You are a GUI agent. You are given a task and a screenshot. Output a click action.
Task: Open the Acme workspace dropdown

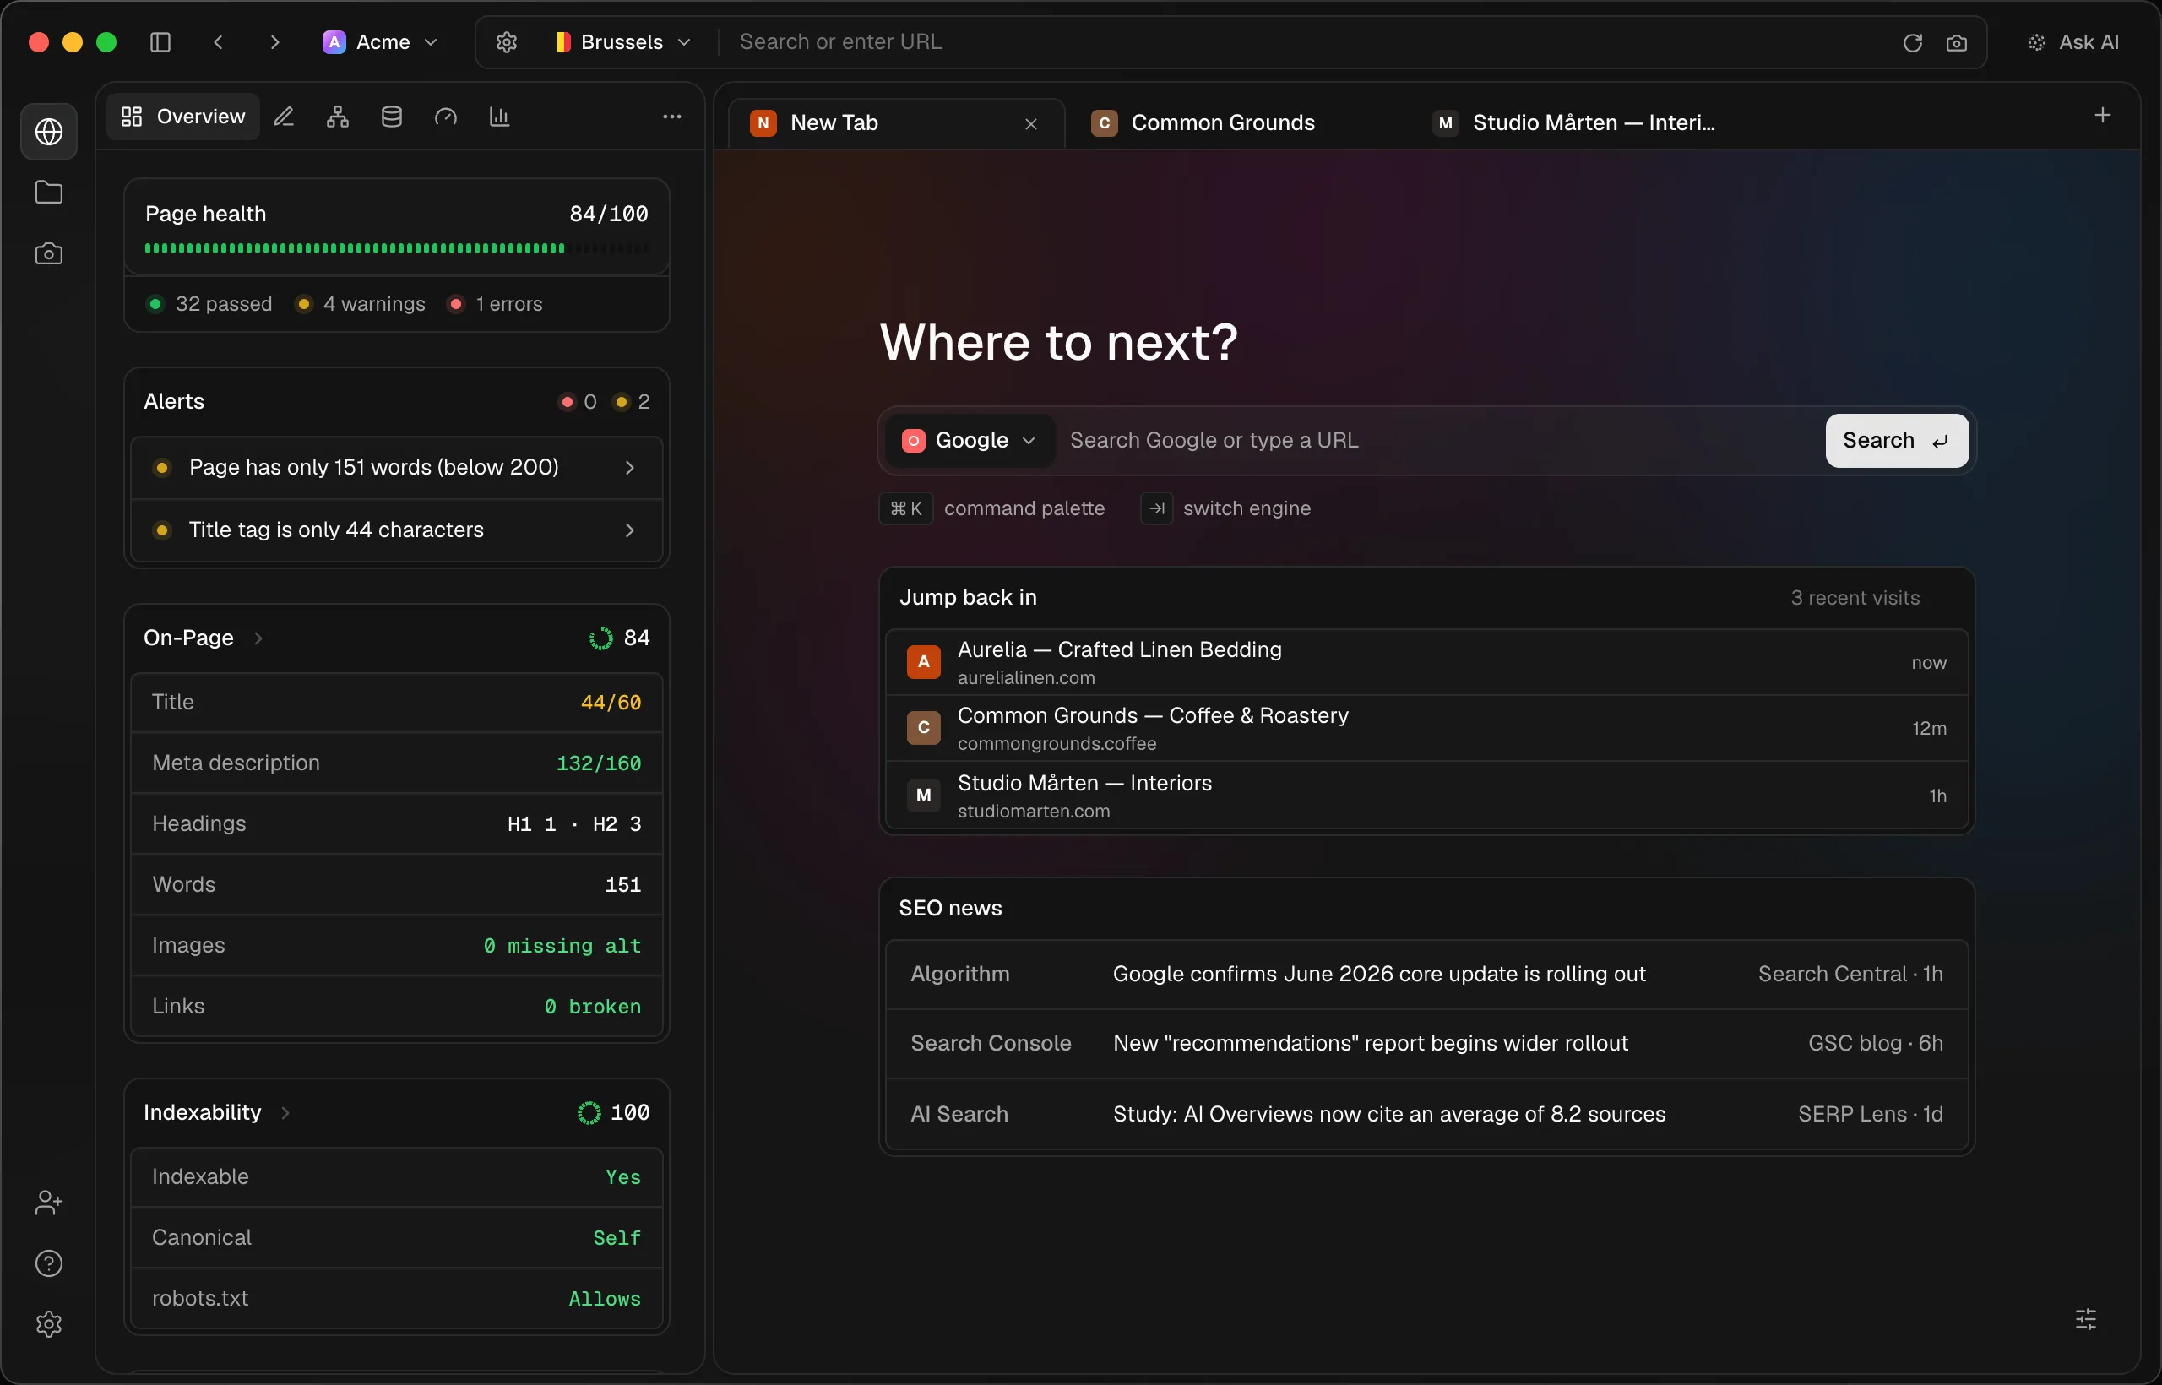(x=380, y=42)
